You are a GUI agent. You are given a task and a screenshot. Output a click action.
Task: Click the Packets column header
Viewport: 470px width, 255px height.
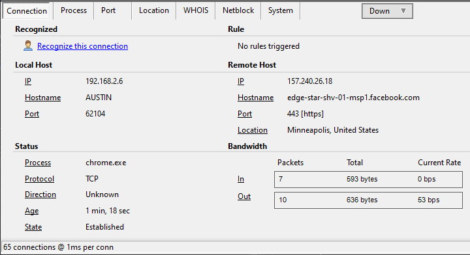coord(290,163)
